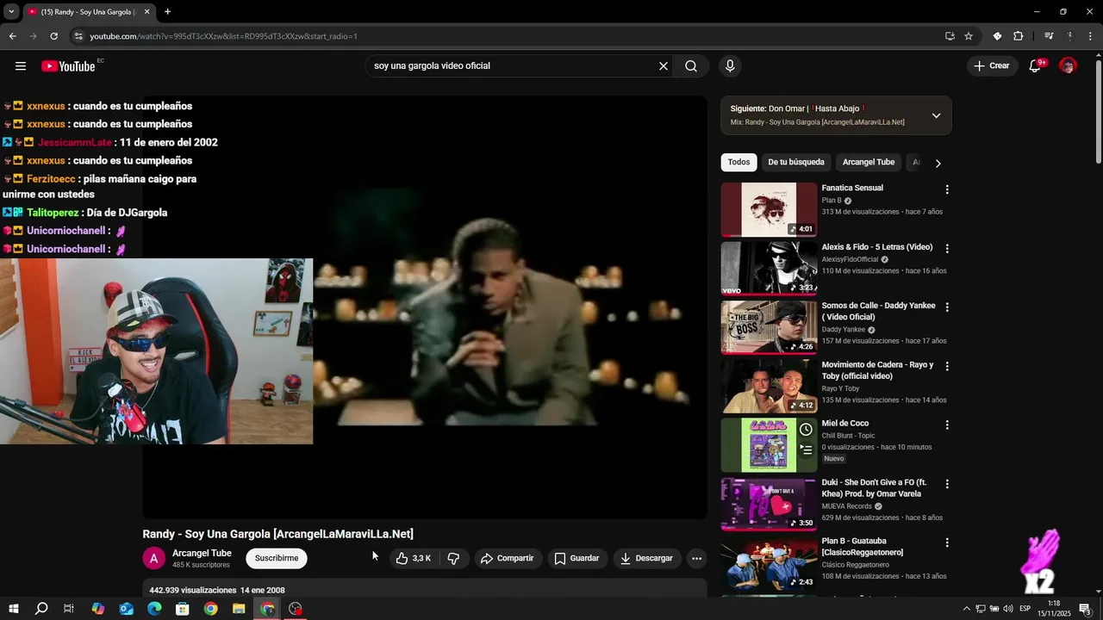Add Miel de Coco to queue
The width and height of the screenshot is (1103, 620).
click(806, 449)
